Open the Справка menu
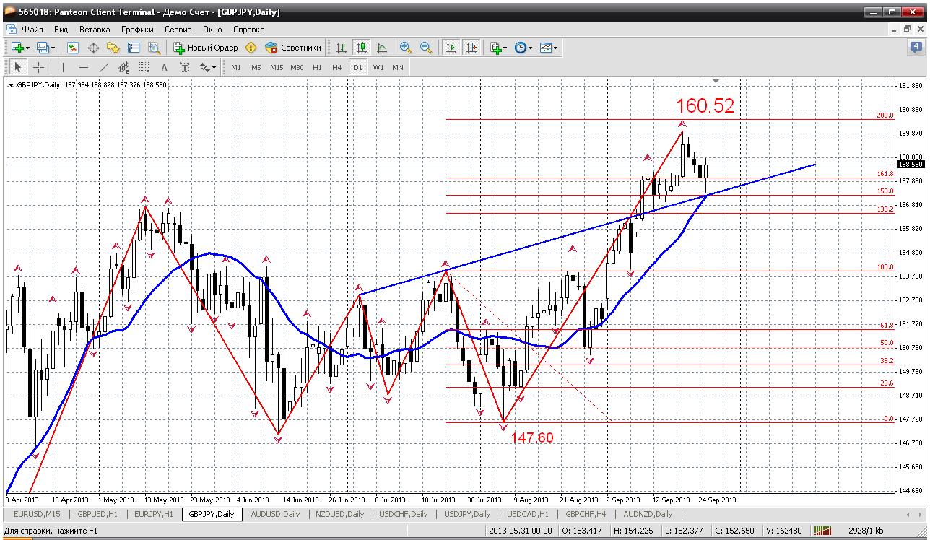Viewport: 930px width, 540px height. pyautogui.click(x=249, y=30)
